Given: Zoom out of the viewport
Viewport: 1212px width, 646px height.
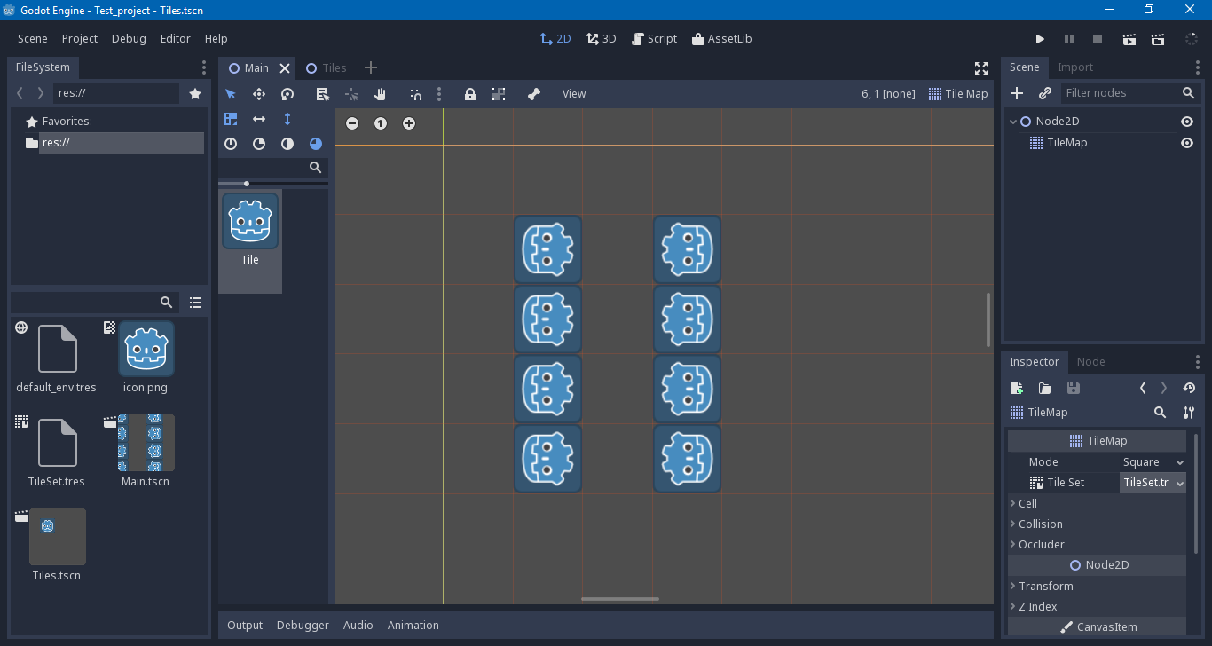Looking at the screenshot, I should click(352, 123).
